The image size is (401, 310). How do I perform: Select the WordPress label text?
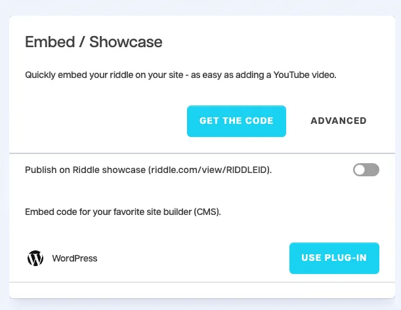pyautogui.click(x=75, y=258)
